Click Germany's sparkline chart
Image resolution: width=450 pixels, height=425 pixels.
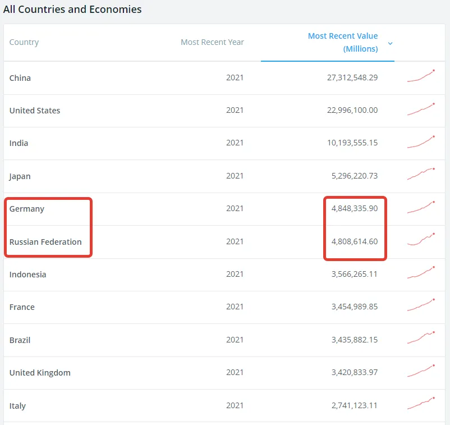[421, 208]
